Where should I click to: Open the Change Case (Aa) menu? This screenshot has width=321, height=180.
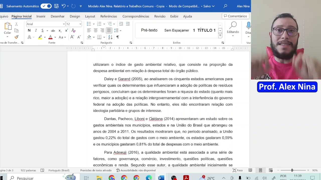click(62, 37)
